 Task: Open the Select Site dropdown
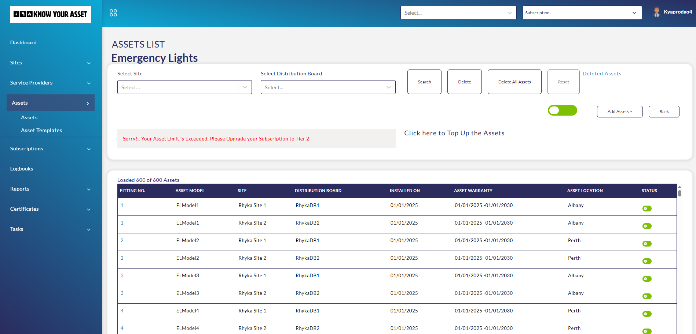184,87
